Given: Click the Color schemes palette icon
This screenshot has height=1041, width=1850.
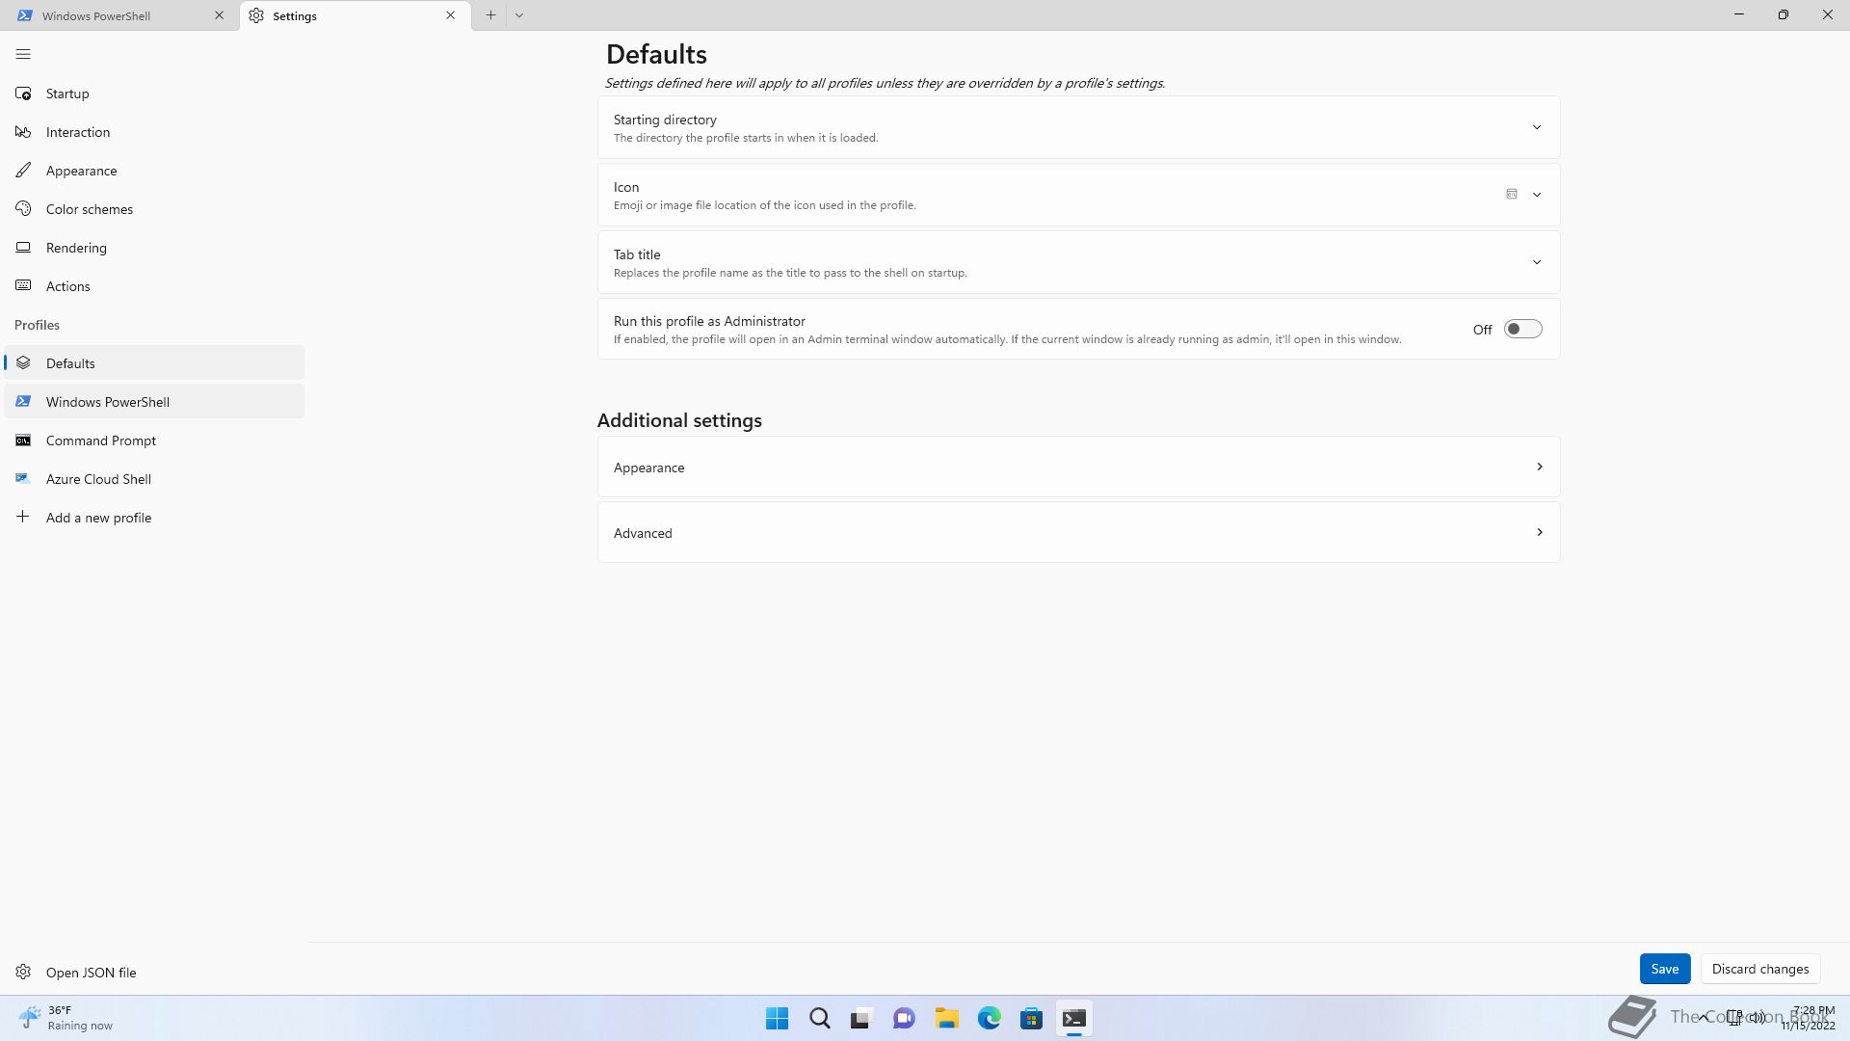Looking at the screenshot, I should 23,209.
